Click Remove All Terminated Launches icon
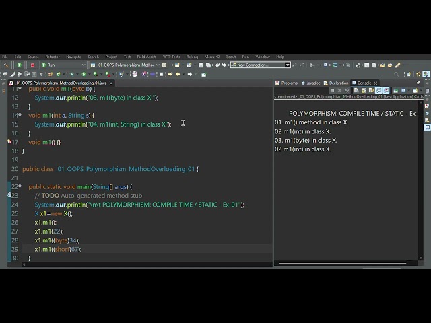The image size is (431, 323). (347, 90)
